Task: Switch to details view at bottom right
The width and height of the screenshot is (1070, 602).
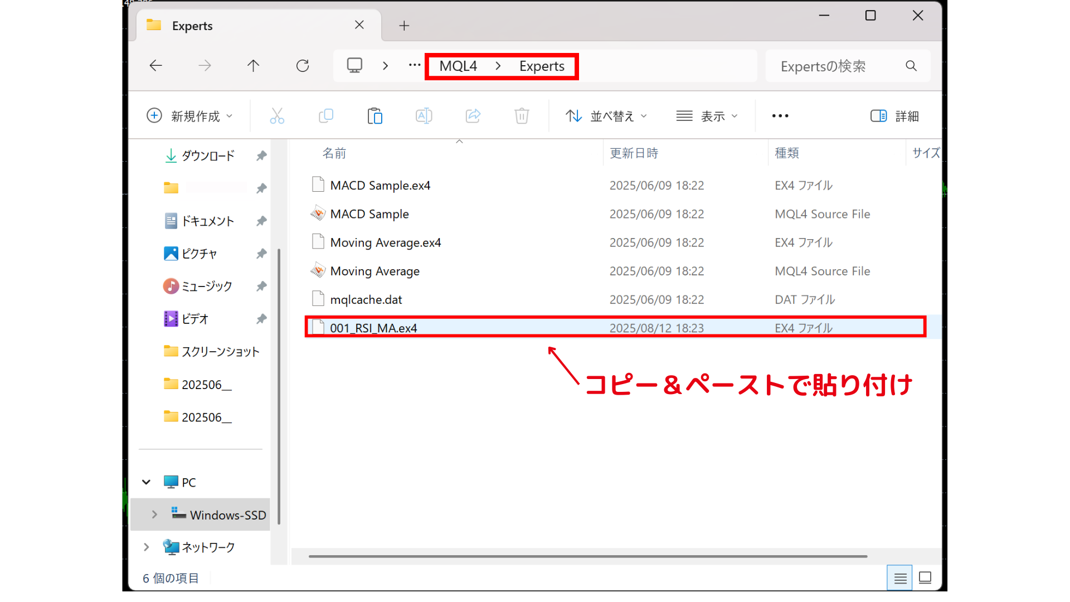Action: [899, 577]
